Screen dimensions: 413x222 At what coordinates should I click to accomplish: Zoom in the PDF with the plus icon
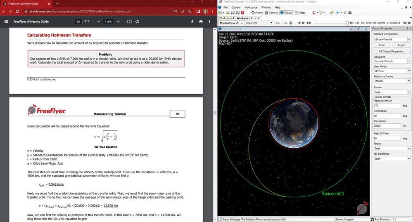pyautogui.click(x=118, y=21)
